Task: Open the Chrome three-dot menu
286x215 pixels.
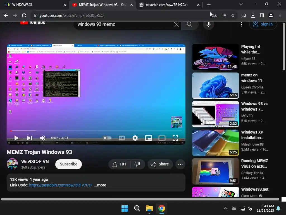Action: click(280, 16)
